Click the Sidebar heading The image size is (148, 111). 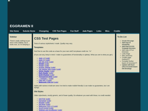pyautogui.click(x=13, y=37)
